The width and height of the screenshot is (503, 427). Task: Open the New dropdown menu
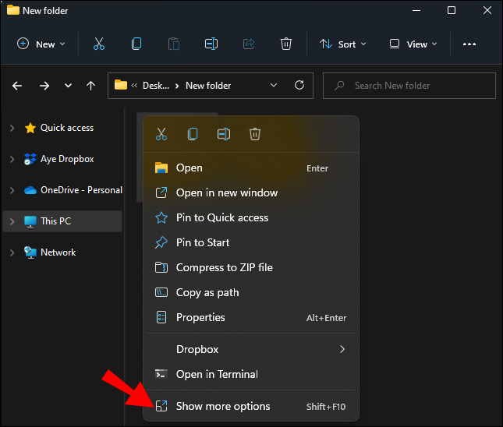[42, 44]
